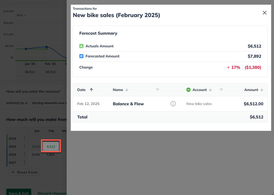Image resolution: width=274 pixels, height=195 pixels.
Task: Click the 2027 row year label
Action: pyautogui.click(x=12, y=163)
